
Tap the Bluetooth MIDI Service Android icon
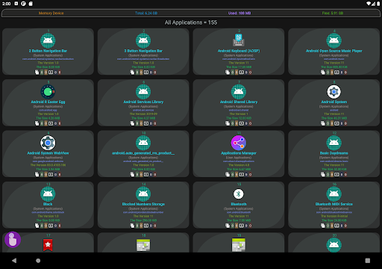334,194
